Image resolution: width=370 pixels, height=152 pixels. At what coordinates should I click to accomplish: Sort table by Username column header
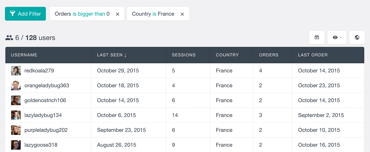click(x=24, y=55)
